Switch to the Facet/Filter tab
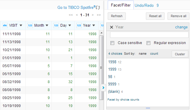The image size is (190, 110). pyautogui.click(x=121, y=5)
